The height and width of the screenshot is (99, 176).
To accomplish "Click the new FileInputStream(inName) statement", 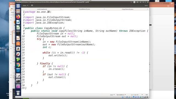I will pyautogui.click(x=67, y=42).
